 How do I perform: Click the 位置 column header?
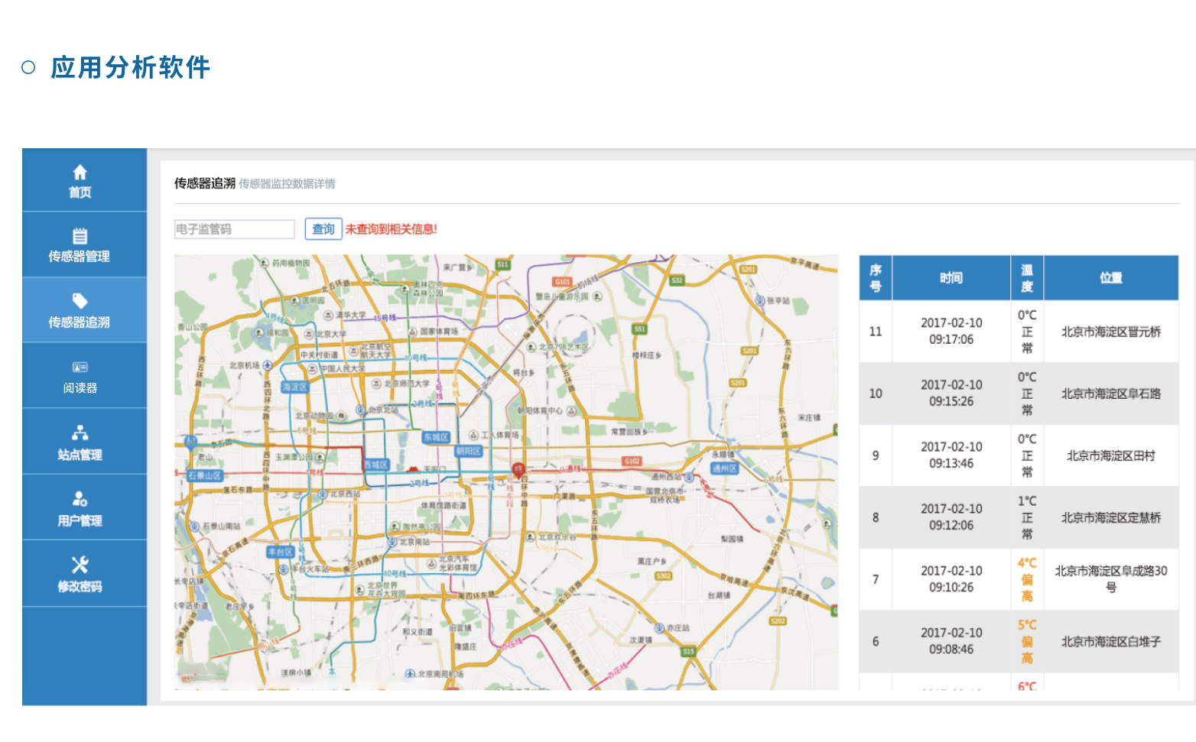[1110, 278]
